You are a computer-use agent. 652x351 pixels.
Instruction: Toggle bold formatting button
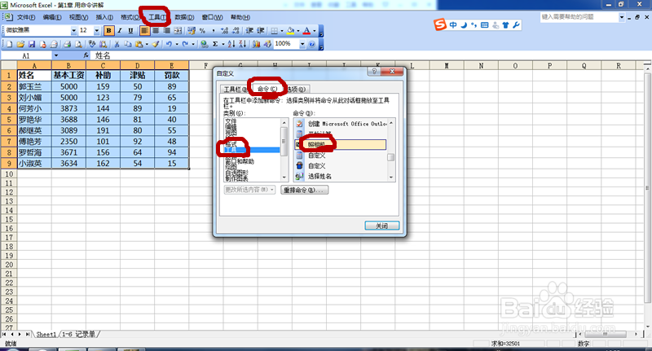click(109, 30)
